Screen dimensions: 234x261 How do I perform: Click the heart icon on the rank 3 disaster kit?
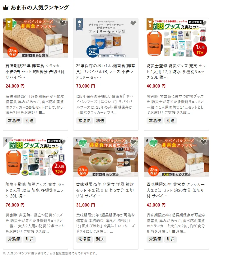tap(204, 23)
